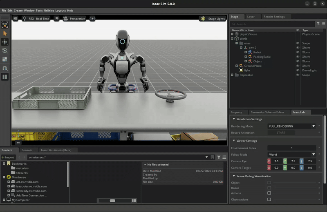Screen dimensions: 327x212
Task: Click the Omniverse logo icon in tree
Action: coord(9,177)
